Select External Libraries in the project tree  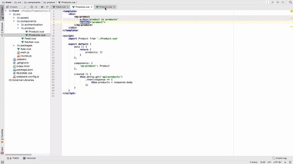[22, 80]
